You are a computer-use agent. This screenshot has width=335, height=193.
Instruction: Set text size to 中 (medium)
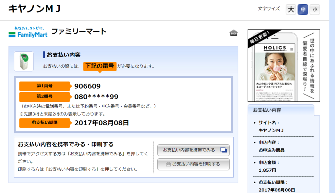coord(303,9)
